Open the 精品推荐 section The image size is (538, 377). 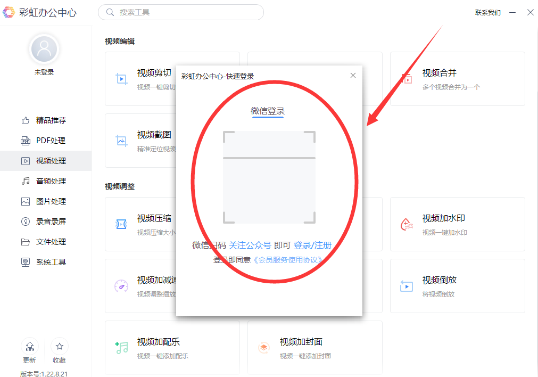tap(46, 120)
